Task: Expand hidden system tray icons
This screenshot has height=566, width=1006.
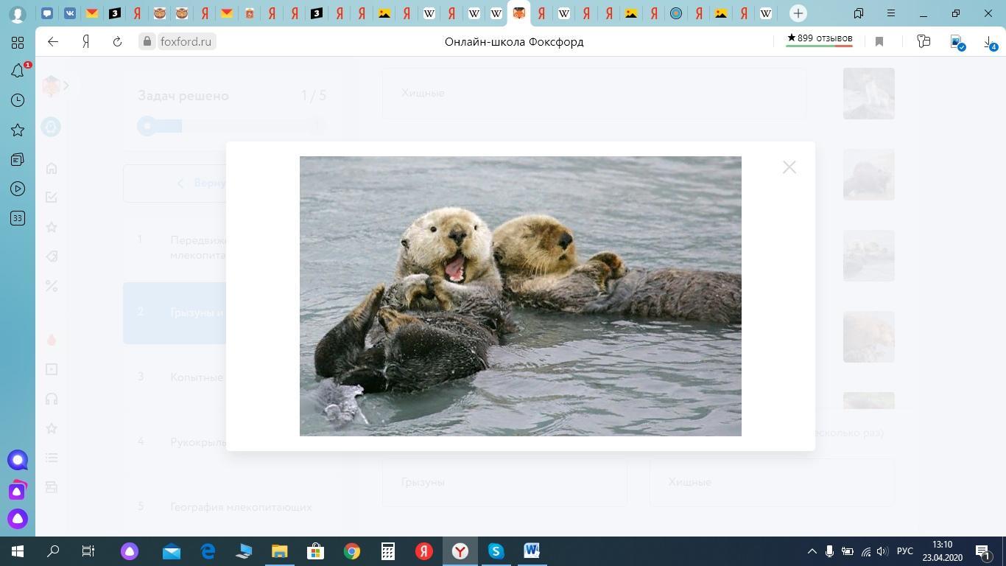Action: coord(812,551)
